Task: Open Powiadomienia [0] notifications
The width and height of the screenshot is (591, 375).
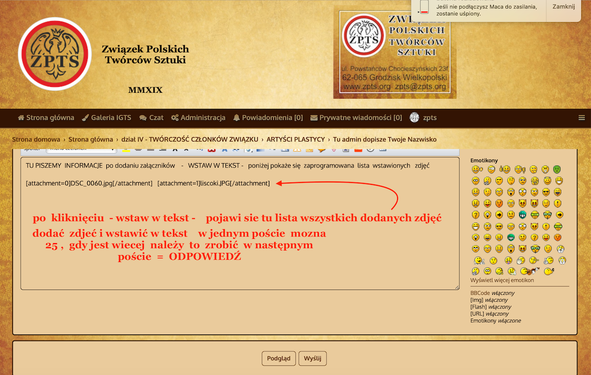Action: click(268, 118)
